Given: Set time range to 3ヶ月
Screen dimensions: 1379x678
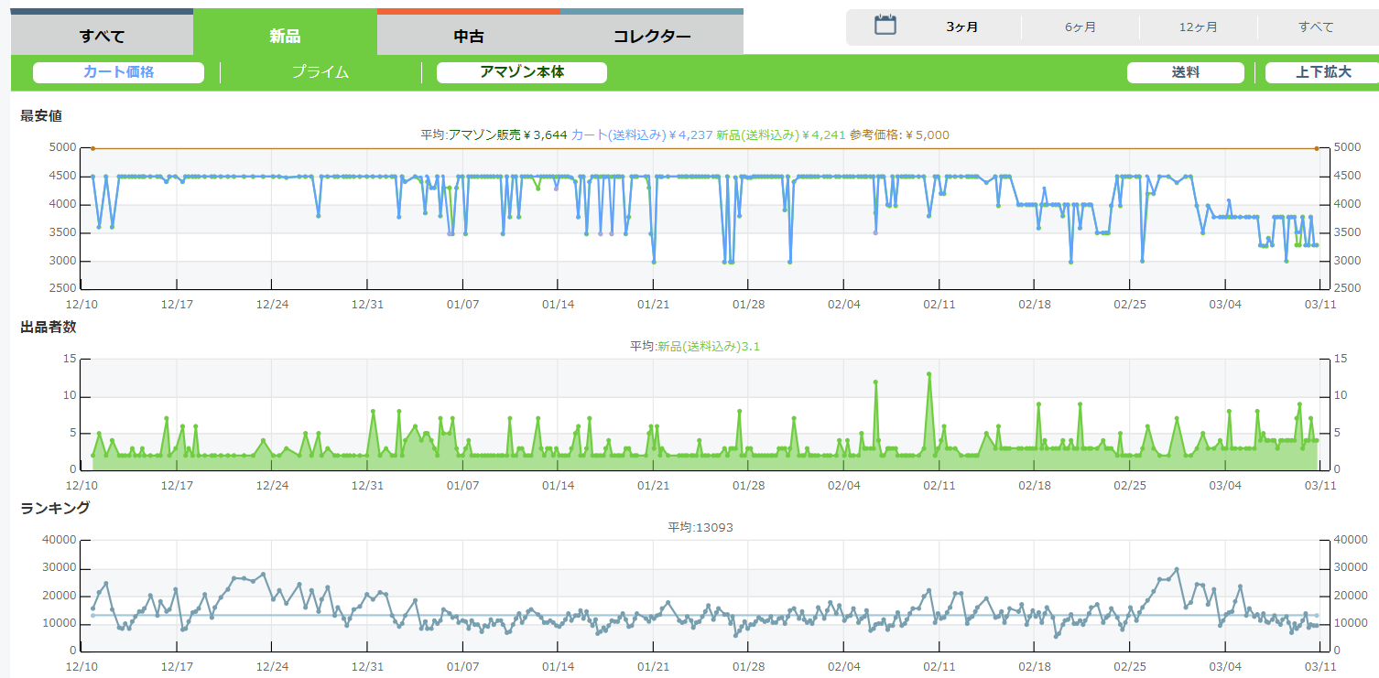Looking at the screenshot, I should (962, 27).
